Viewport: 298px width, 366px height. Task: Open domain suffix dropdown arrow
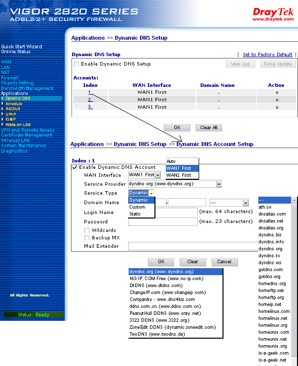pyautogui.click(x=245, y=203)
